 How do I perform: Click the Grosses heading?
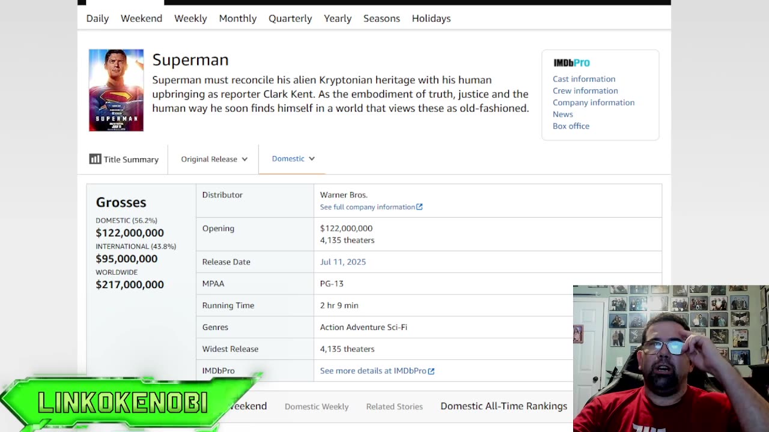coord(121,202)
